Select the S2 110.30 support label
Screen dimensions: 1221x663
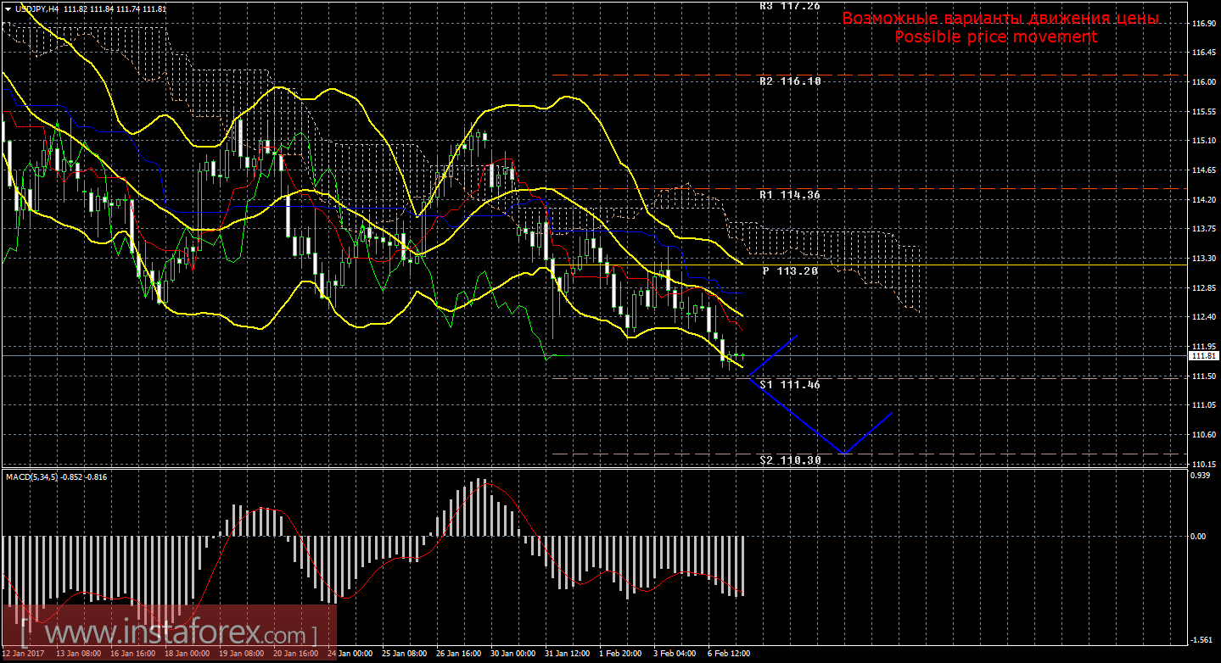coord(789,460)
